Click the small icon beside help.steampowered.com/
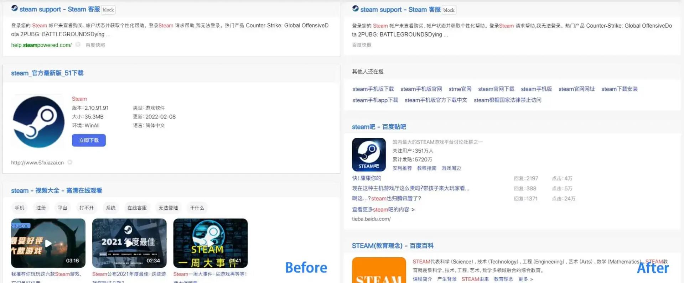 (78, 44)
